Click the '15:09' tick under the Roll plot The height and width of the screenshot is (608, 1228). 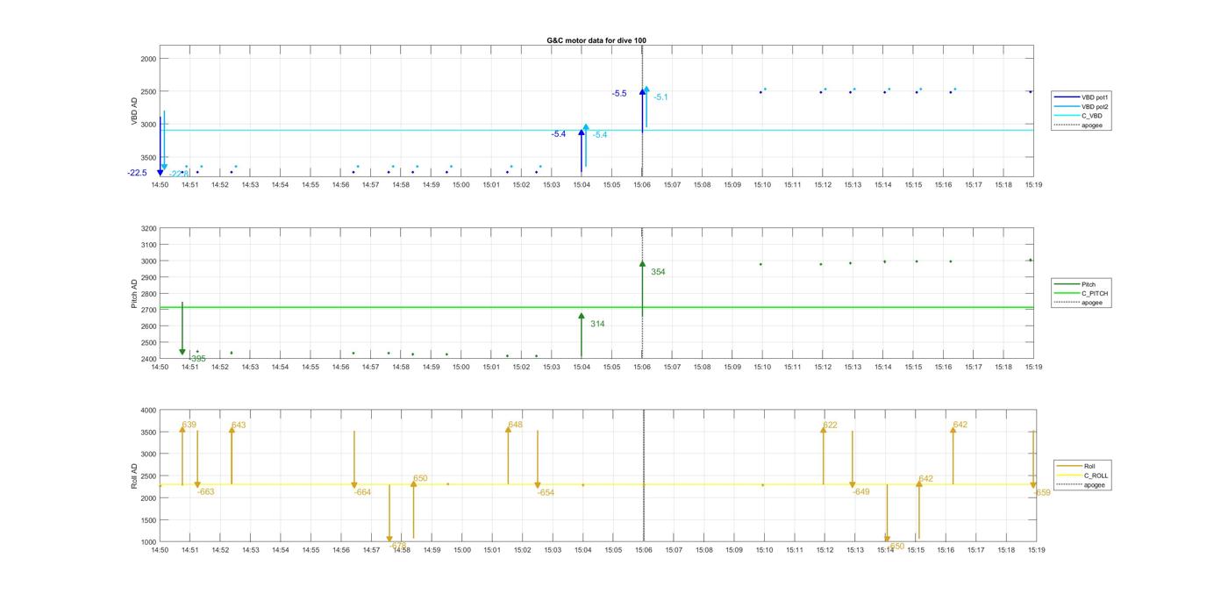tap(734, 550)
